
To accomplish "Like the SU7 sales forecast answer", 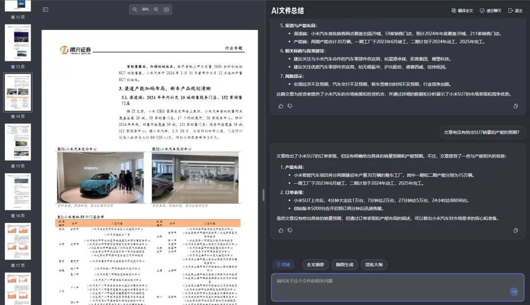I will tap(281, 230).
